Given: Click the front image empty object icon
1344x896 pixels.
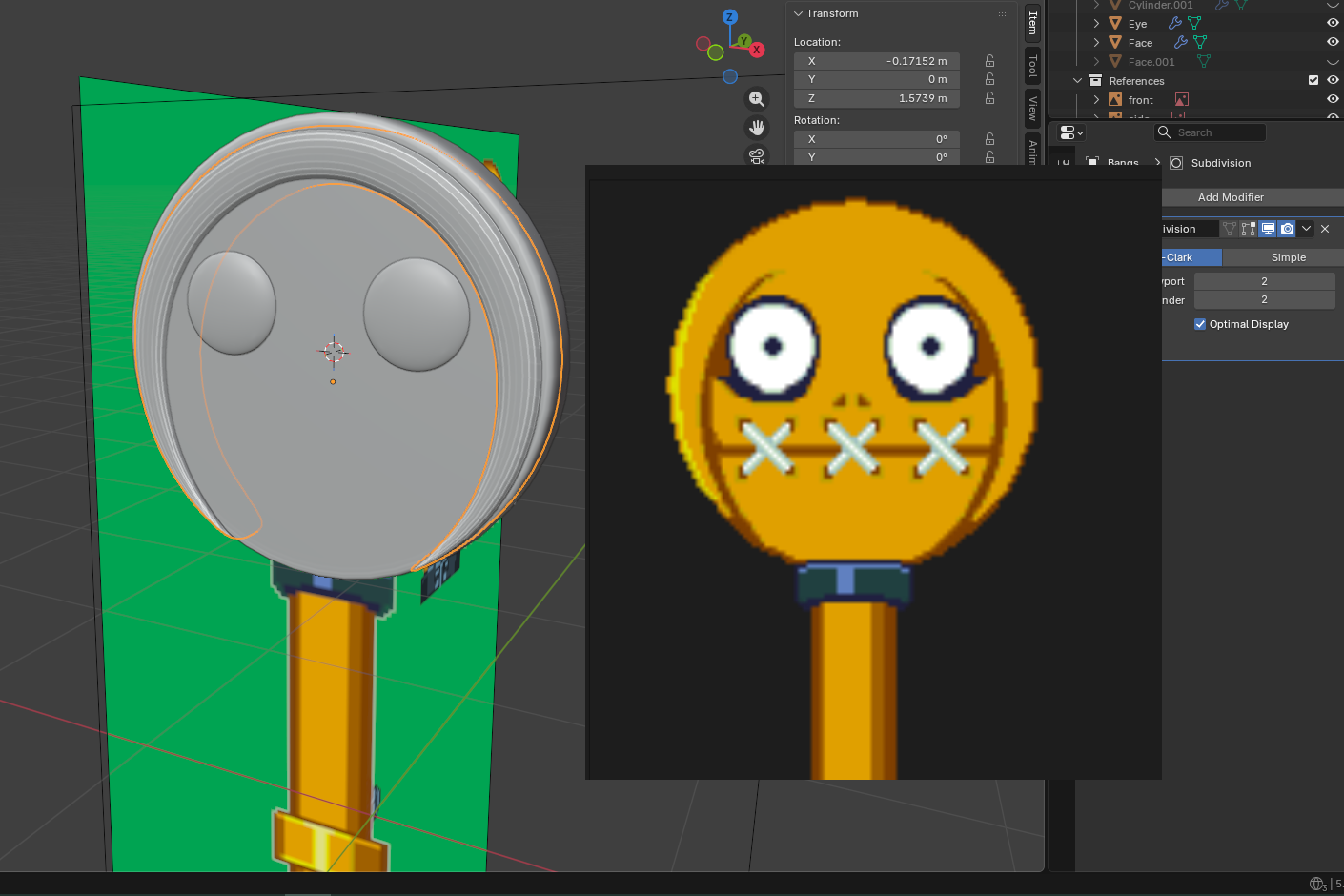Looking at the screenshot, I should click(1115, 99).
